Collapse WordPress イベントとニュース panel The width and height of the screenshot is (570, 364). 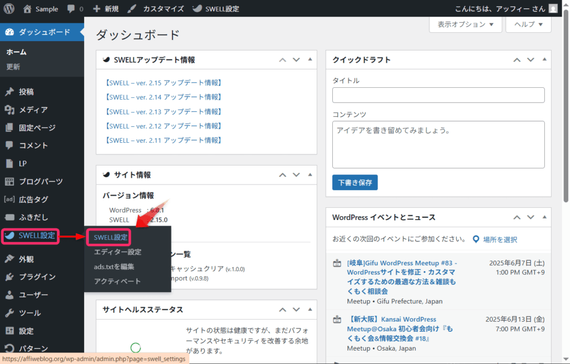(x=544, y=217)
